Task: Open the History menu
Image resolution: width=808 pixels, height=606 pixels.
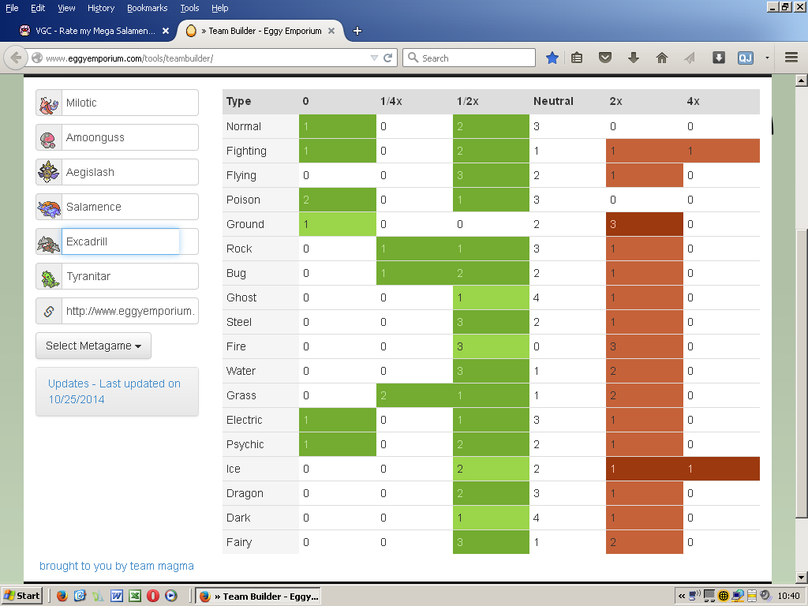Action: click(x=100, y=8)
